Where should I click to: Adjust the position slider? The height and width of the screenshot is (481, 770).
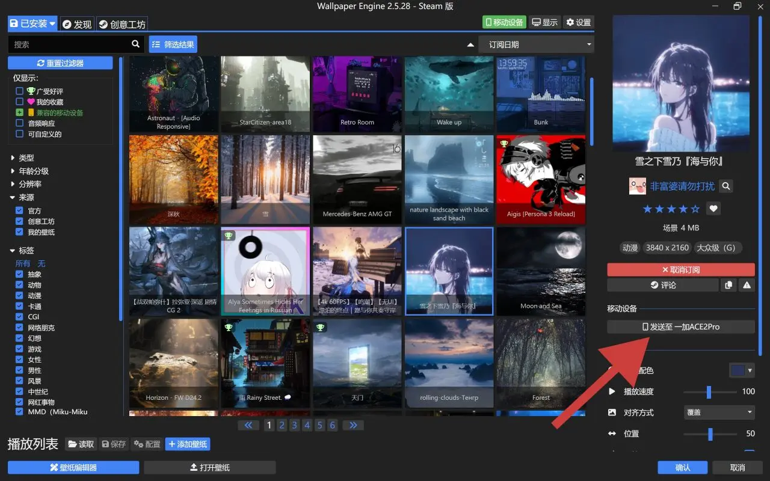pyautogui.click(x=710, y=434)
